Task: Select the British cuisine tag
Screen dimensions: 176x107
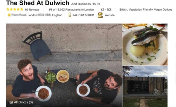Action: click(123, 10)
